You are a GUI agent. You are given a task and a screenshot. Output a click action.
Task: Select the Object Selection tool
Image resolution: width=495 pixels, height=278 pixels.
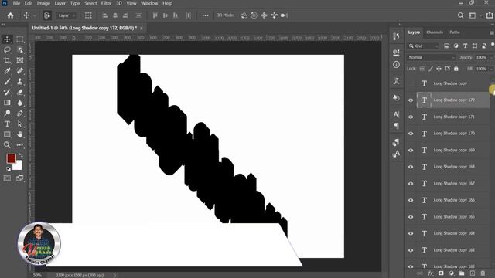(x=20, y=49)
